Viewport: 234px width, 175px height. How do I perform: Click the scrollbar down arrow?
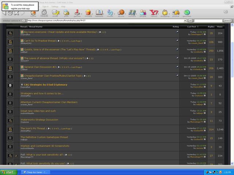tap(233, 163)
